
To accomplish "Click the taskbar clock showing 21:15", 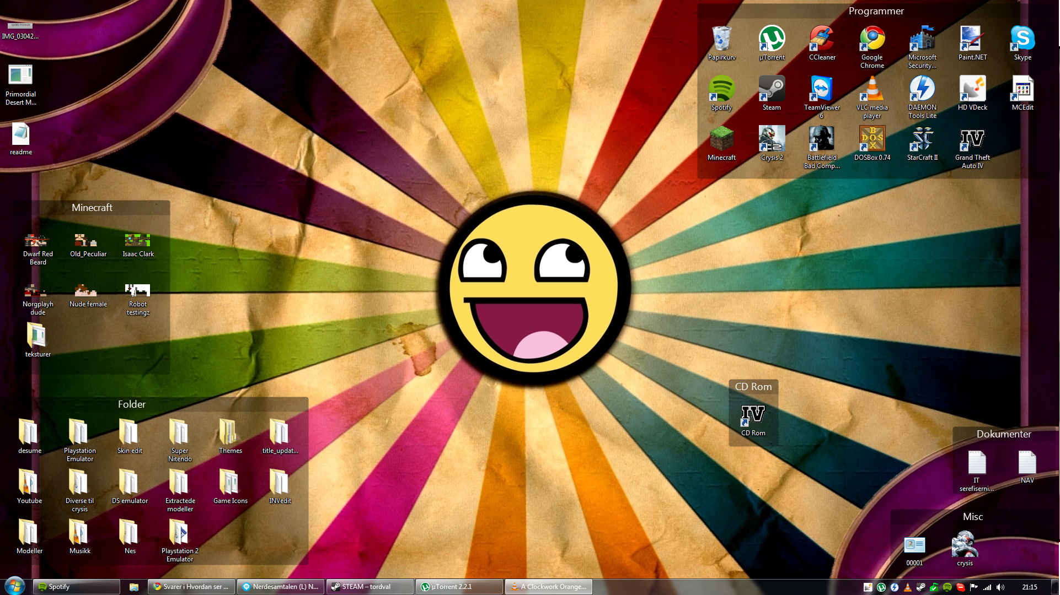I will pyautogui.click(x=1029, y=587).
